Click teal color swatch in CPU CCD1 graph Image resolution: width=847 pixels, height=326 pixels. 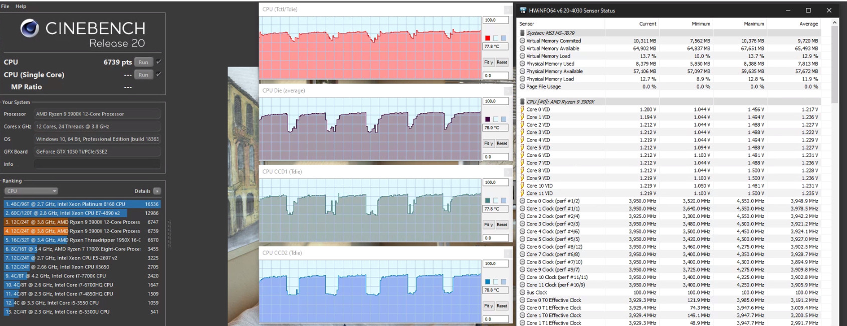487,200
